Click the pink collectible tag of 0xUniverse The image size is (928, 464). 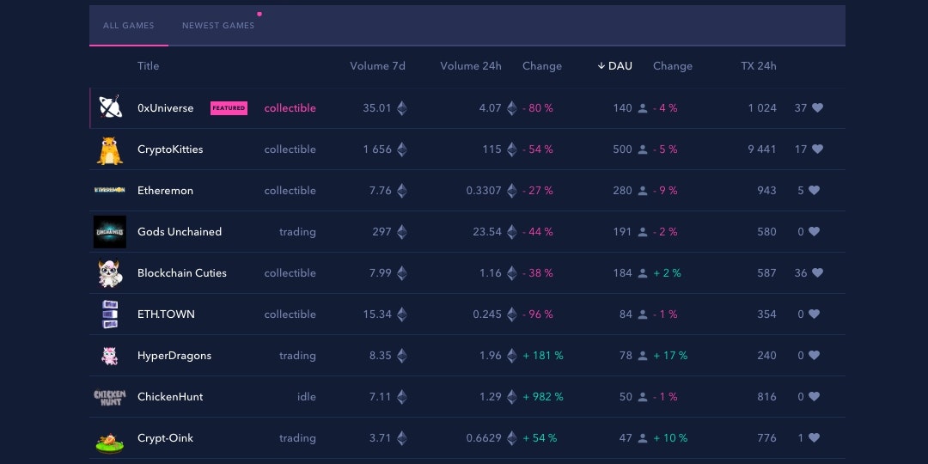coord(290,108)
